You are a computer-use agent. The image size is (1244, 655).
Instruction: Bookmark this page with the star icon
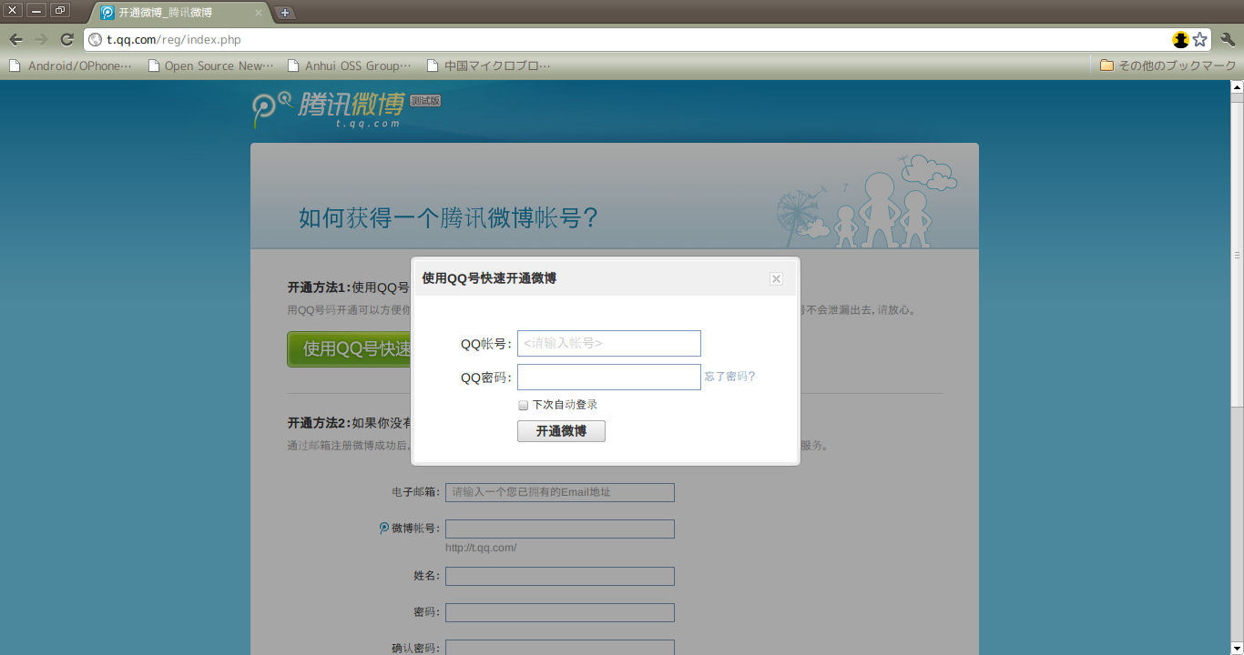point(1200,40)
